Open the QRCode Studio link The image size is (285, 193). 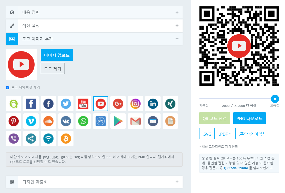tap(236, 168)
